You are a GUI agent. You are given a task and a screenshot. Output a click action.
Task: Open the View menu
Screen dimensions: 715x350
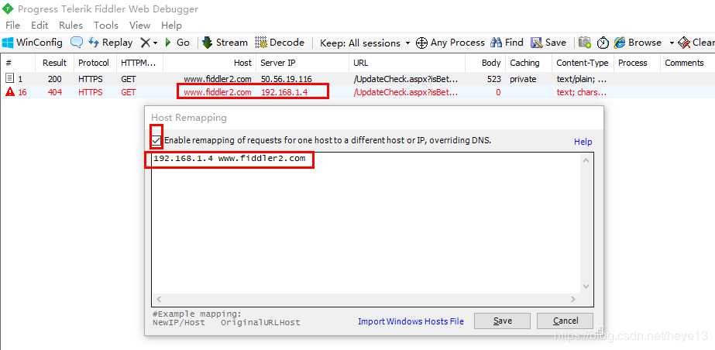(140, 26)
